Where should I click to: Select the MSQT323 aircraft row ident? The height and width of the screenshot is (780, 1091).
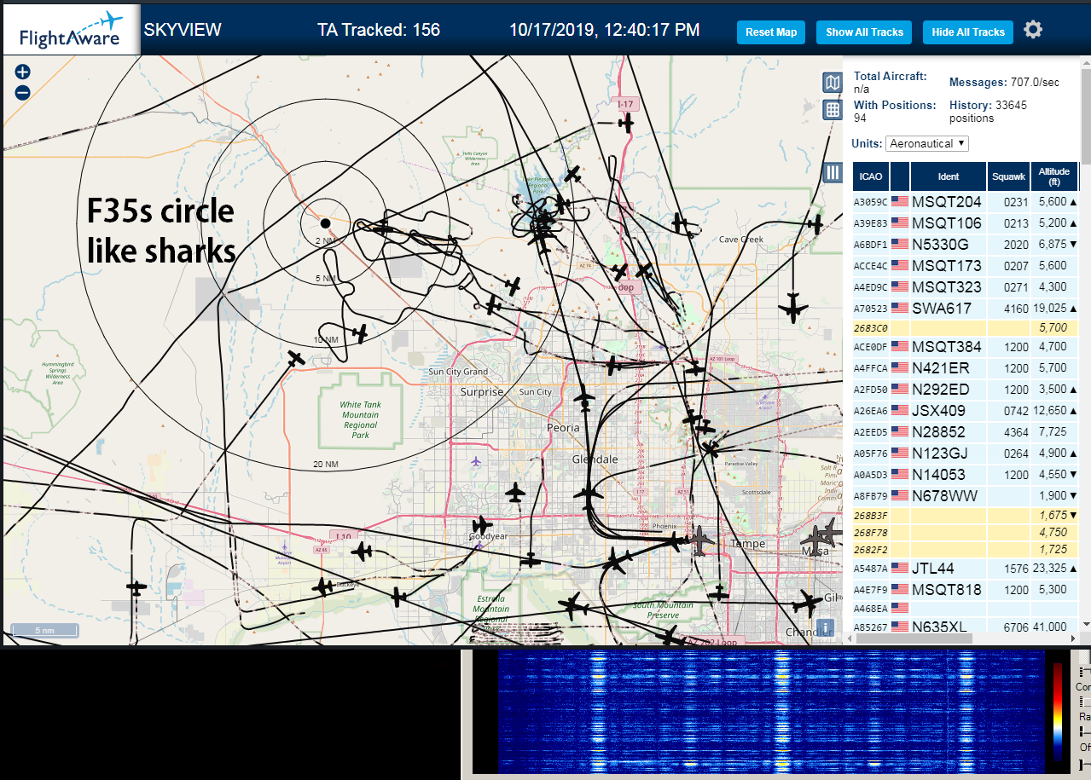pyautogui.click(x=946, y=287)
